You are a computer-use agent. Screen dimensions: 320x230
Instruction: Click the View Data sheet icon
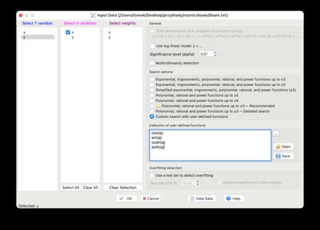[x=192, y=199]
